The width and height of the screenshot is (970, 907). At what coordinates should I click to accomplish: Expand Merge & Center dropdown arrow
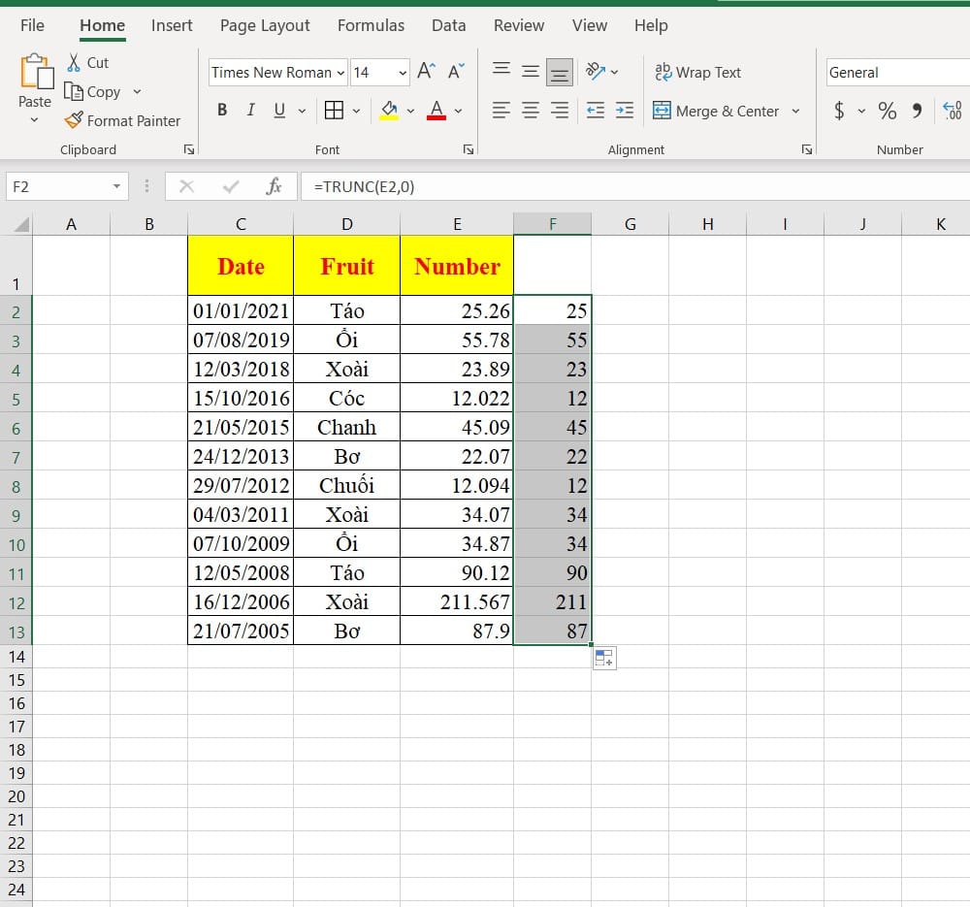pyautogui.click(x=795, y=112)
